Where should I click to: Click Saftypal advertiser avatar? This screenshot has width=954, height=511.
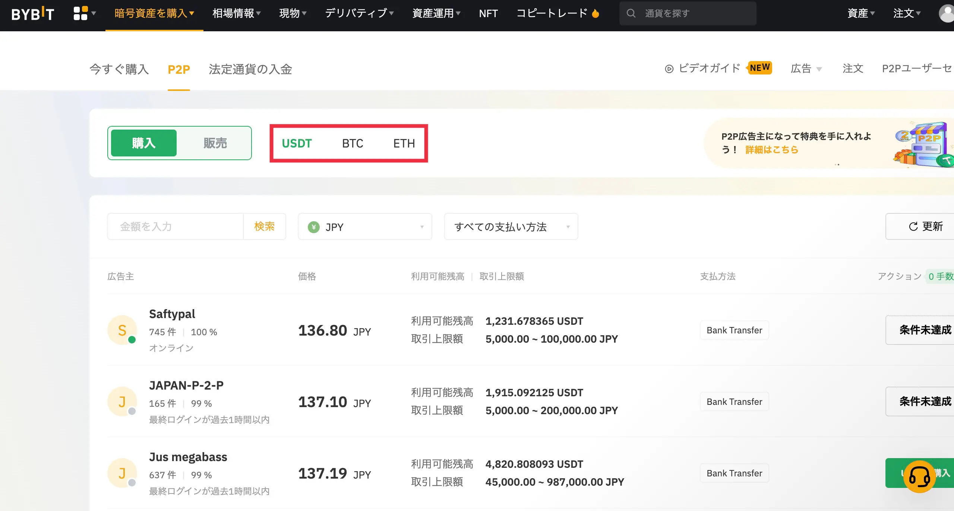pos(122,330)
